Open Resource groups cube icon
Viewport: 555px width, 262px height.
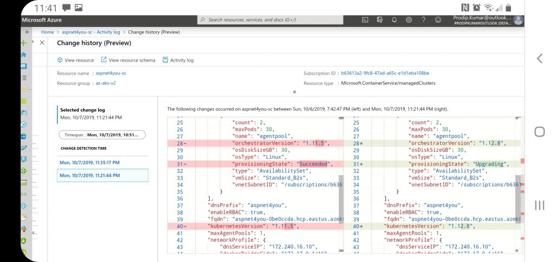pos(24,113)
